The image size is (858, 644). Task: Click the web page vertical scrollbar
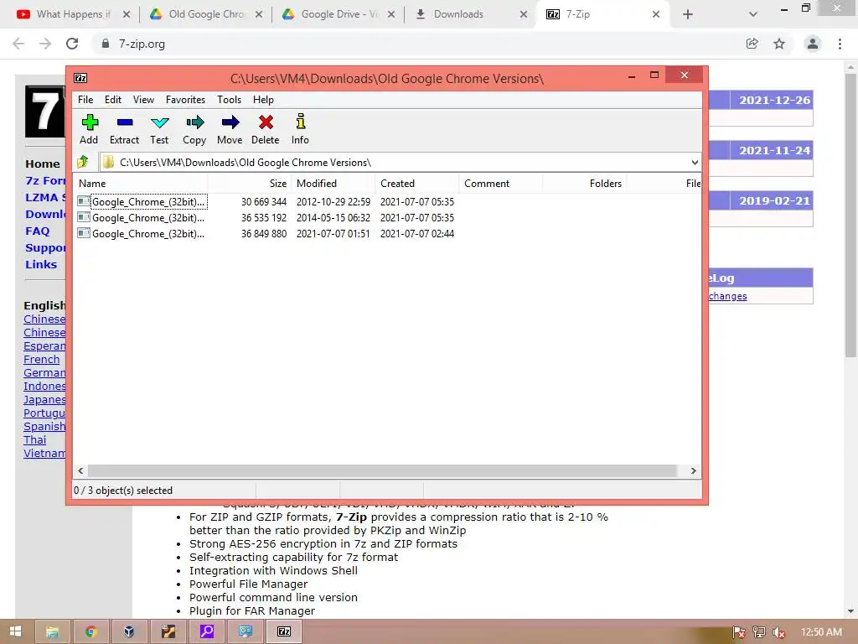pos(850,216)
